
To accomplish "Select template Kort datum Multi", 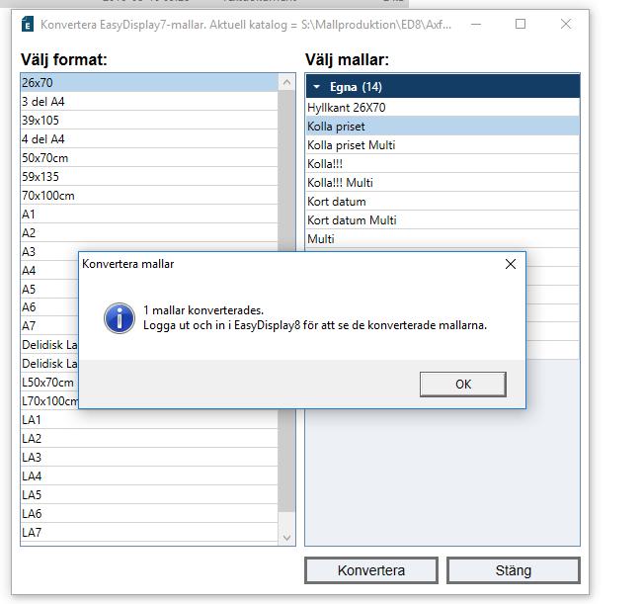I will (442, 219).
